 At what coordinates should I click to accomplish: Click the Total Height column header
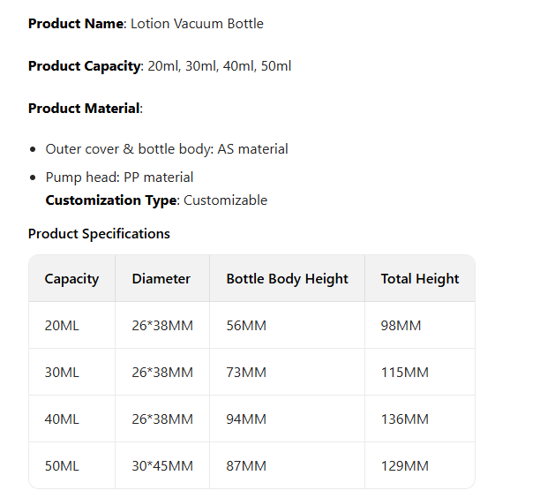coord(420,279)
